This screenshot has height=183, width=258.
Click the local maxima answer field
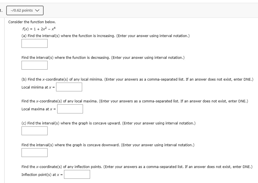(x=70, y=109)
